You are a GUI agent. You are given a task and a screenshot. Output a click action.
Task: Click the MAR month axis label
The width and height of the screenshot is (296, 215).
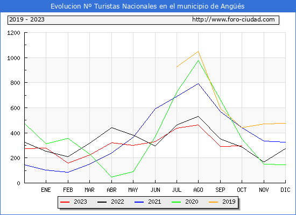pos(89,190)
